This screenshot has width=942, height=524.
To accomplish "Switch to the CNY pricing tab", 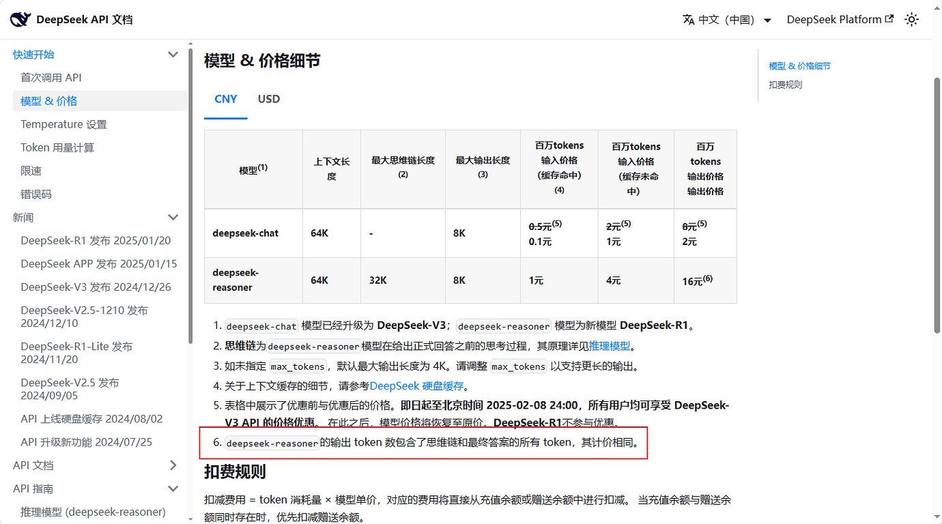I will coord(226,99).
